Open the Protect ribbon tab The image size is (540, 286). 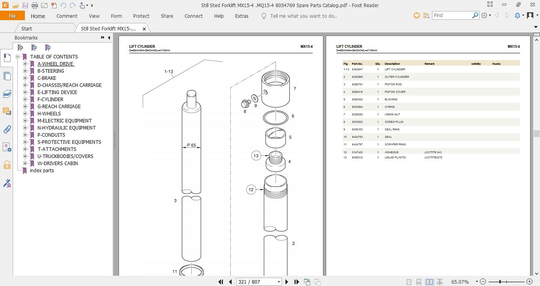[x=141, y=16]
